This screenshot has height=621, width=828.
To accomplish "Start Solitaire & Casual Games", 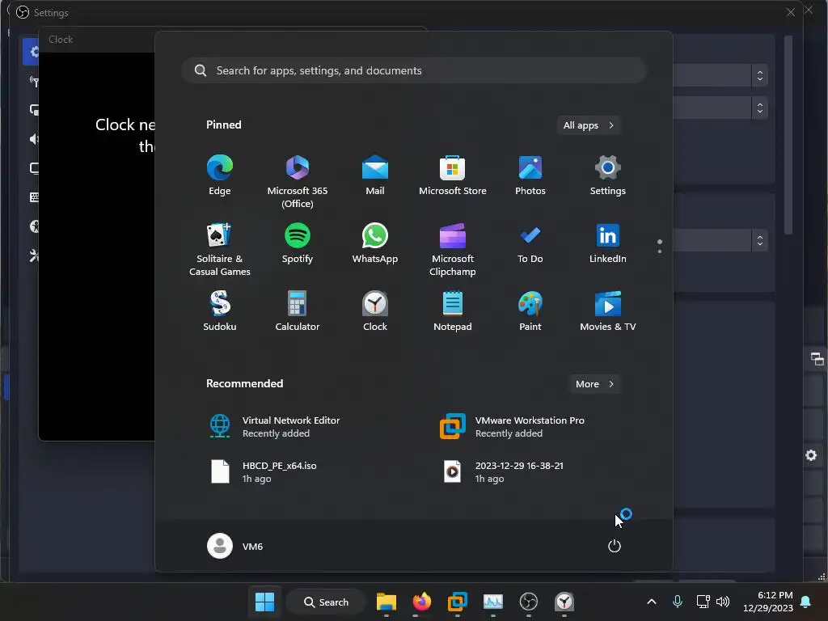I will pyautogui.click(x=220, y=249).
